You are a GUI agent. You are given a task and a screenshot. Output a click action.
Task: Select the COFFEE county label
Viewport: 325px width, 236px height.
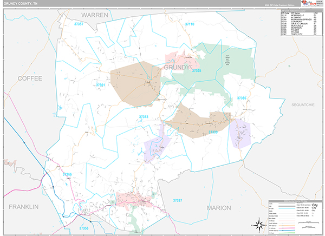coord(29,78)
